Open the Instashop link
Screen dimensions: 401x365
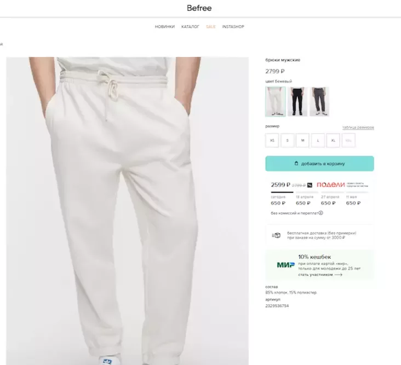233,27
